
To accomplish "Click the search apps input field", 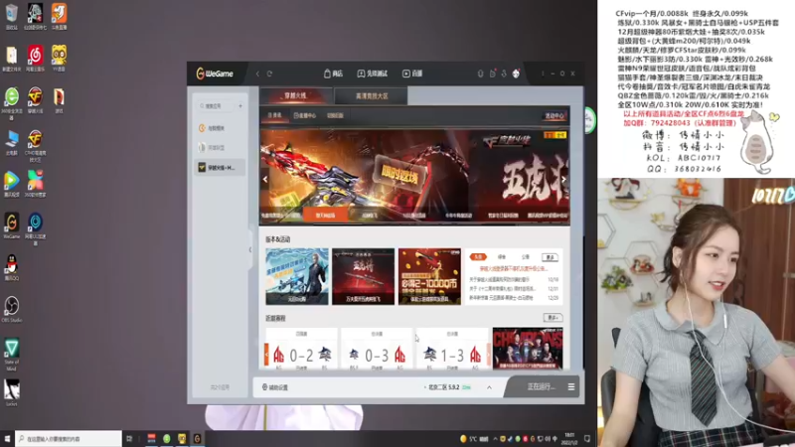I will click(216, 106).
